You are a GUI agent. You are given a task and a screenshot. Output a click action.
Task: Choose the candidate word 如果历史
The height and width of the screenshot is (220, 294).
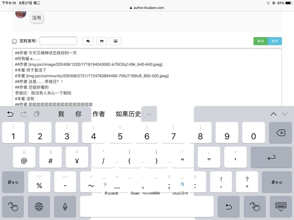(128, 114)
